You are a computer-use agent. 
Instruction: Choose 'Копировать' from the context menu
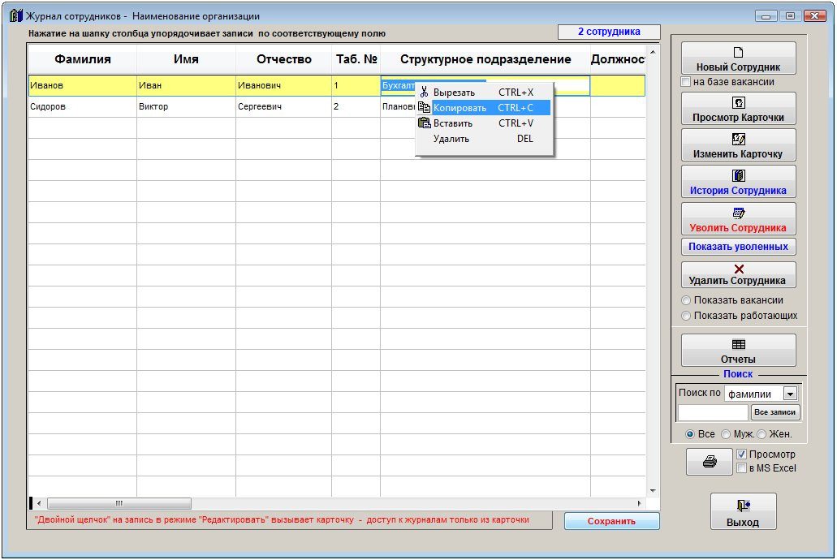(x=483, y=108)
